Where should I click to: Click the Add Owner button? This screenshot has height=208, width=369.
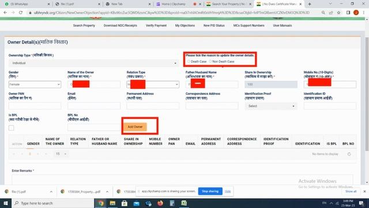point(135,127)
